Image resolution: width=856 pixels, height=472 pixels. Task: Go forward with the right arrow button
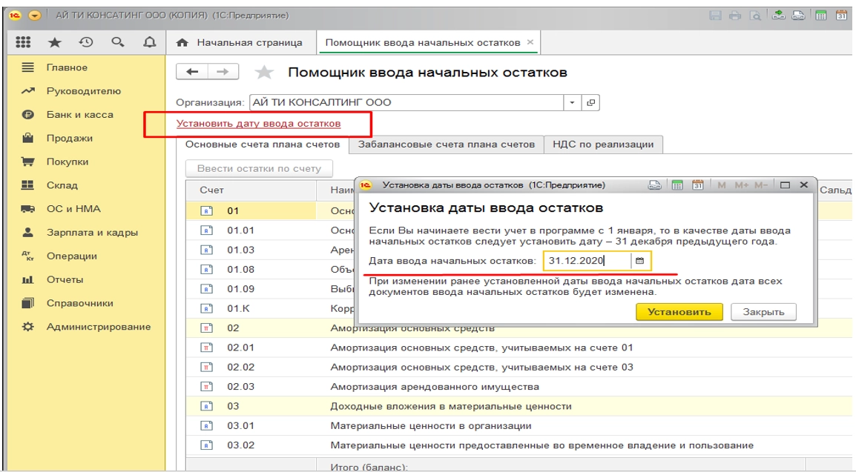(223, 72)
